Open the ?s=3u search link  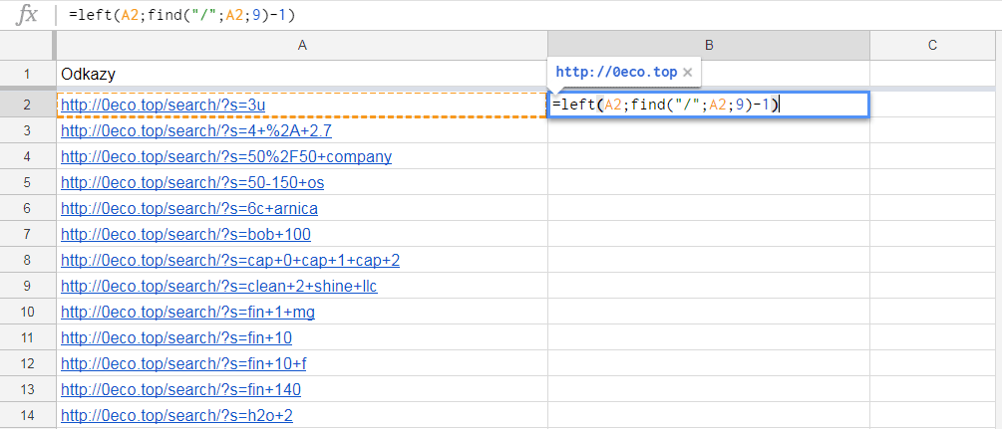(x=163, y=105)
